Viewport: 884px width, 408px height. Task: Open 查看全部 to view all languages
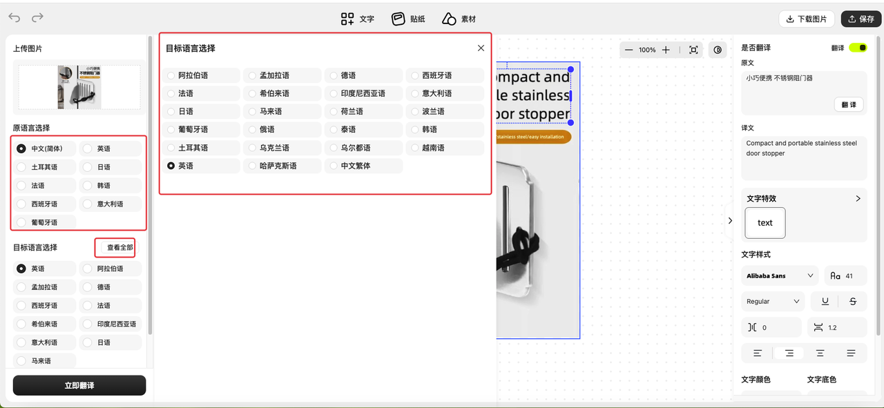tap(115, 247)
